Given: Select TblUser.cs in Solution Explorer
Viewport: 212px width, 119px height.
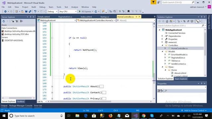Looking at the screenshot, I should tap(176, 61).
